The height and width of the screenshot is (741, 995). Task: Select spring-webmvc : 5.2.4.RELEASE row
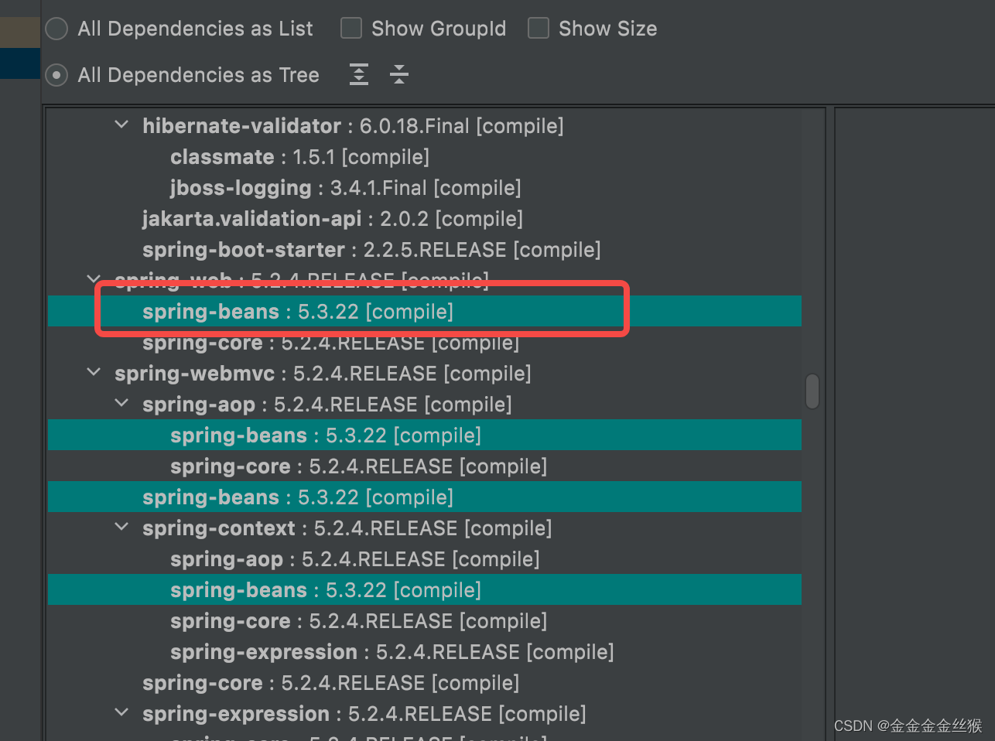(424, 374)
